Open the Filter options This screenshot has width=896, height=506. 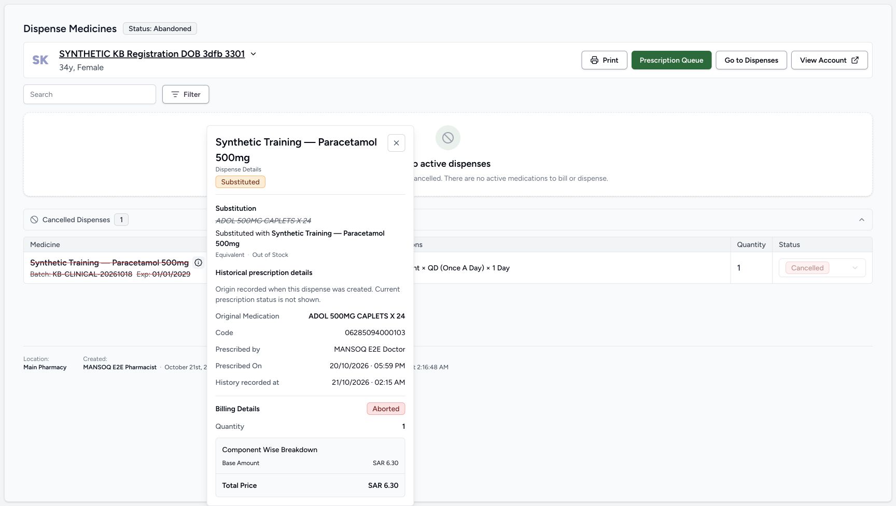186,94
